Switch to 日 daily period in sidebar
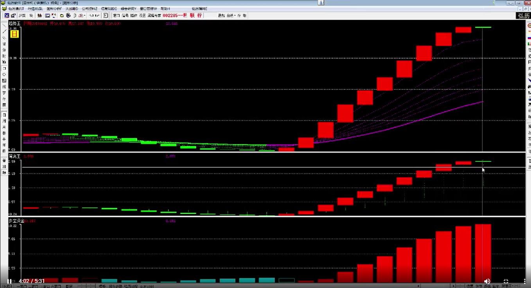 pyautogui.click(x=4, y=115)
